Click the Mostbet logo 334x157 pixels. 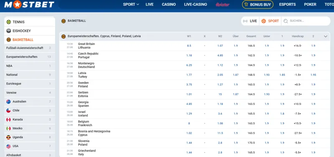pos(29,4)
